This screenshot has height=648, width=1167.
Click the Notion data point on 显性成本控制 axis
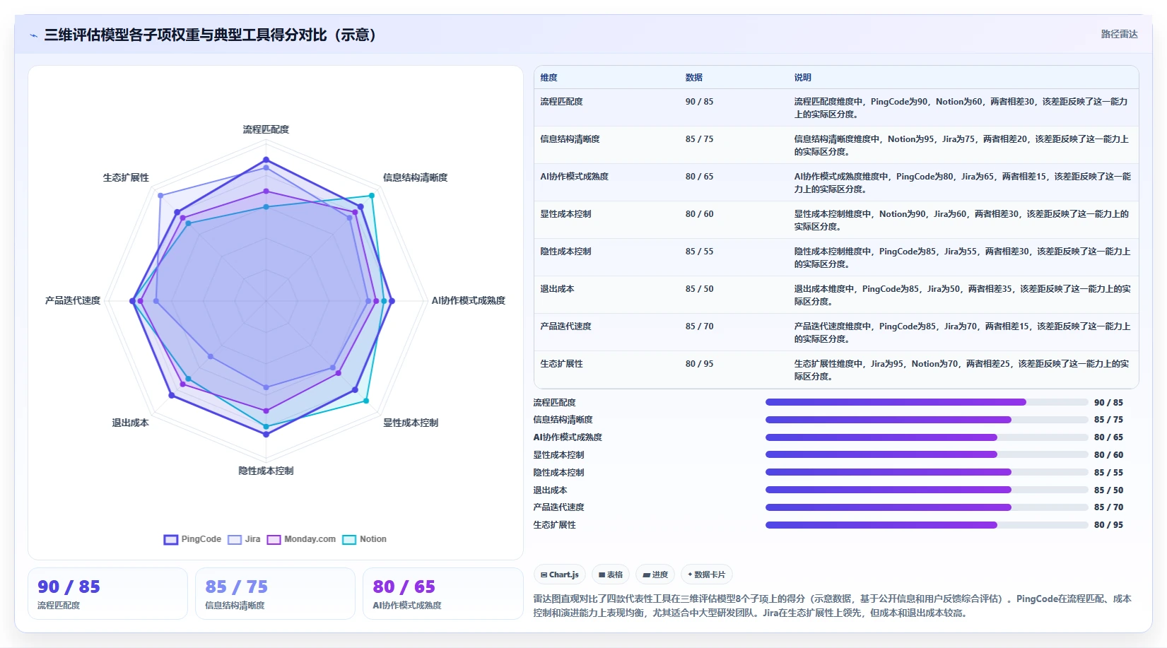[366, 401]
